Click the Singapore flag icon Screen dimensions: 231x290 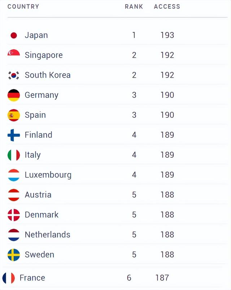(x=14, y=53)
